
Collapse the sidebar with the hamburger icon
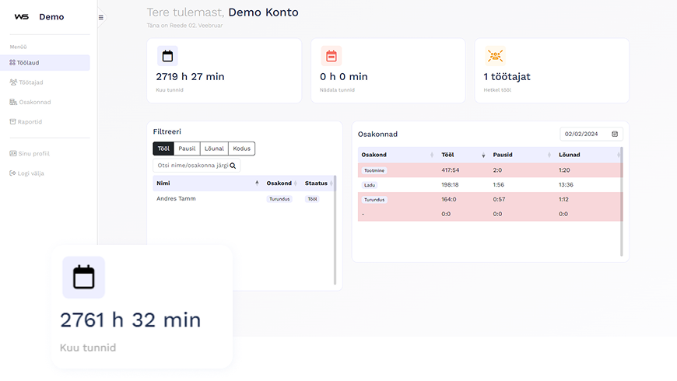100,17
